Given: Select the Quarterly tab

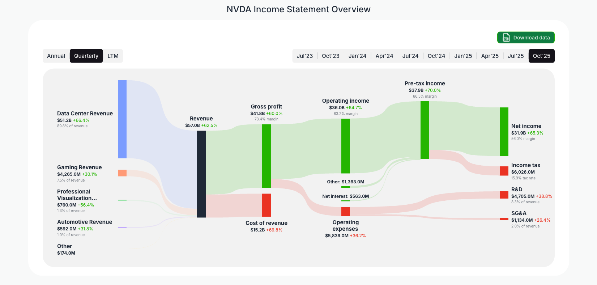Looking at the screenshot, I should click(86, 56).
